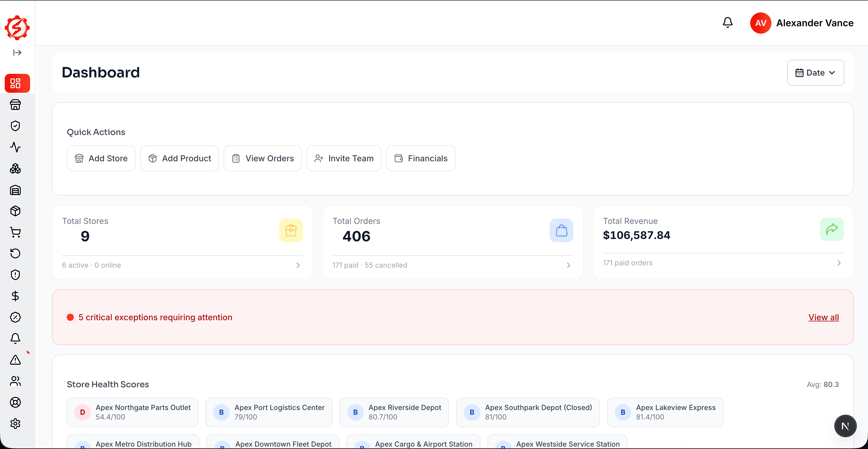Open the shield check icon in sidebar
Viewport: 868px width, 449px height.
(x=15, y=126)
